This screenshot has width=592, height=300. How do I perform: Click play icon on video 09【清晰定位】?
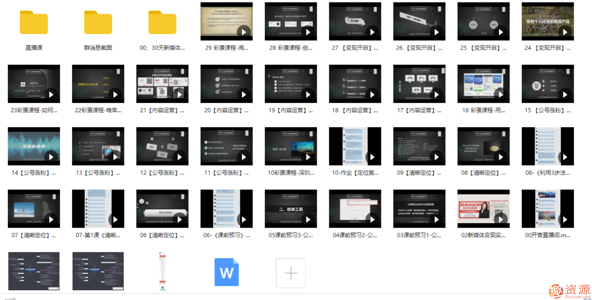point(436,157)
